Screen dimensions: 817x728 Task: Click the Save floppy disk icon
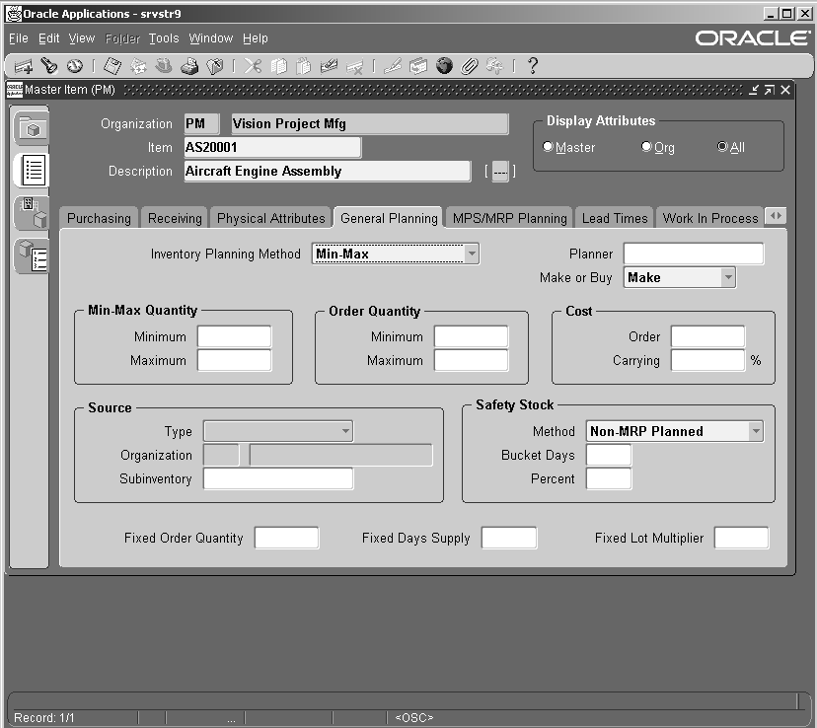[112, 66]
